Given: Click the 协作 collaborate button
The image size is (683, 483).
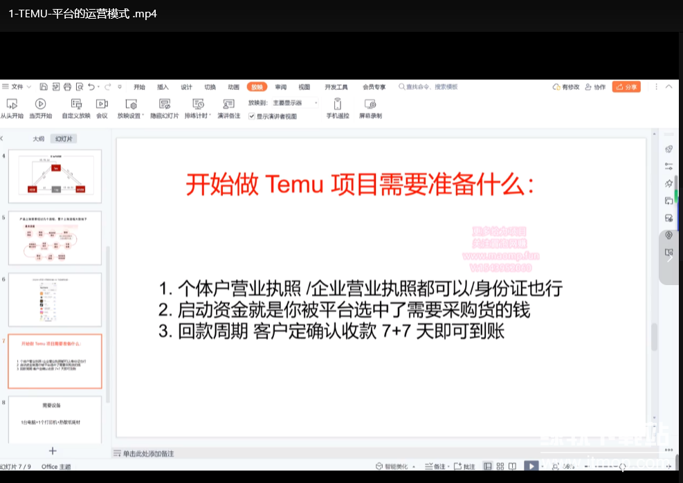Looking at the screenshot, I should coord(595,87).
